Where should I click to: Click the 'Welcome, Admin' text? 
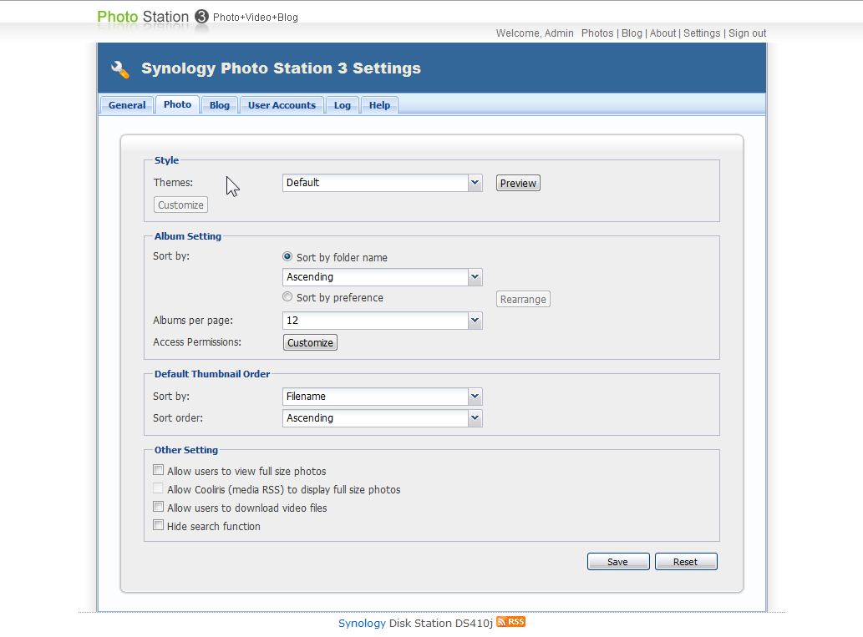tap(535, 33)
